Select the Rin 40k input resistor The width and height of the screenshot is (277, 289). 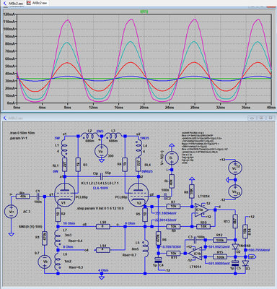22,197
